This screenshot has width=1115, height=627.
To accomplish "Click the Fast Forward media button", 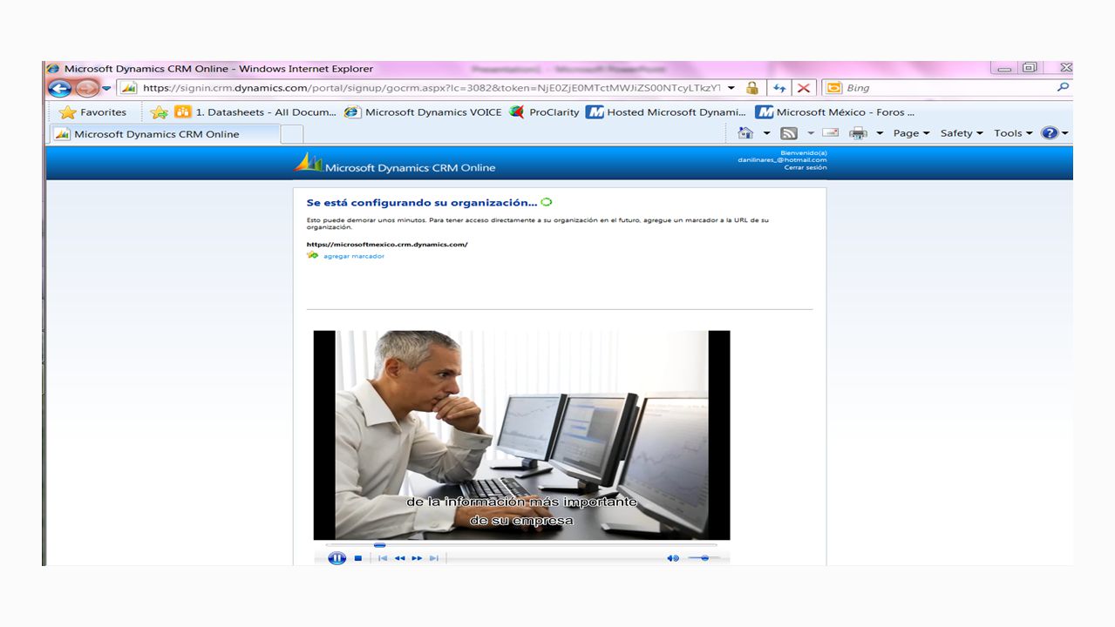I will click(x=417, y=558).
